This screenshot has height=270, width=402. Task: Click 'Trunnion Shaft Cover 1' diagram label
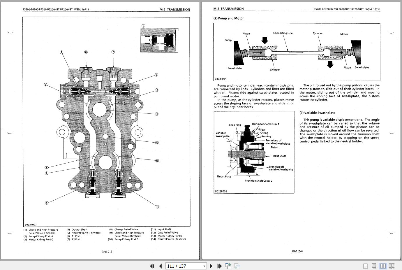click(265, 124)
